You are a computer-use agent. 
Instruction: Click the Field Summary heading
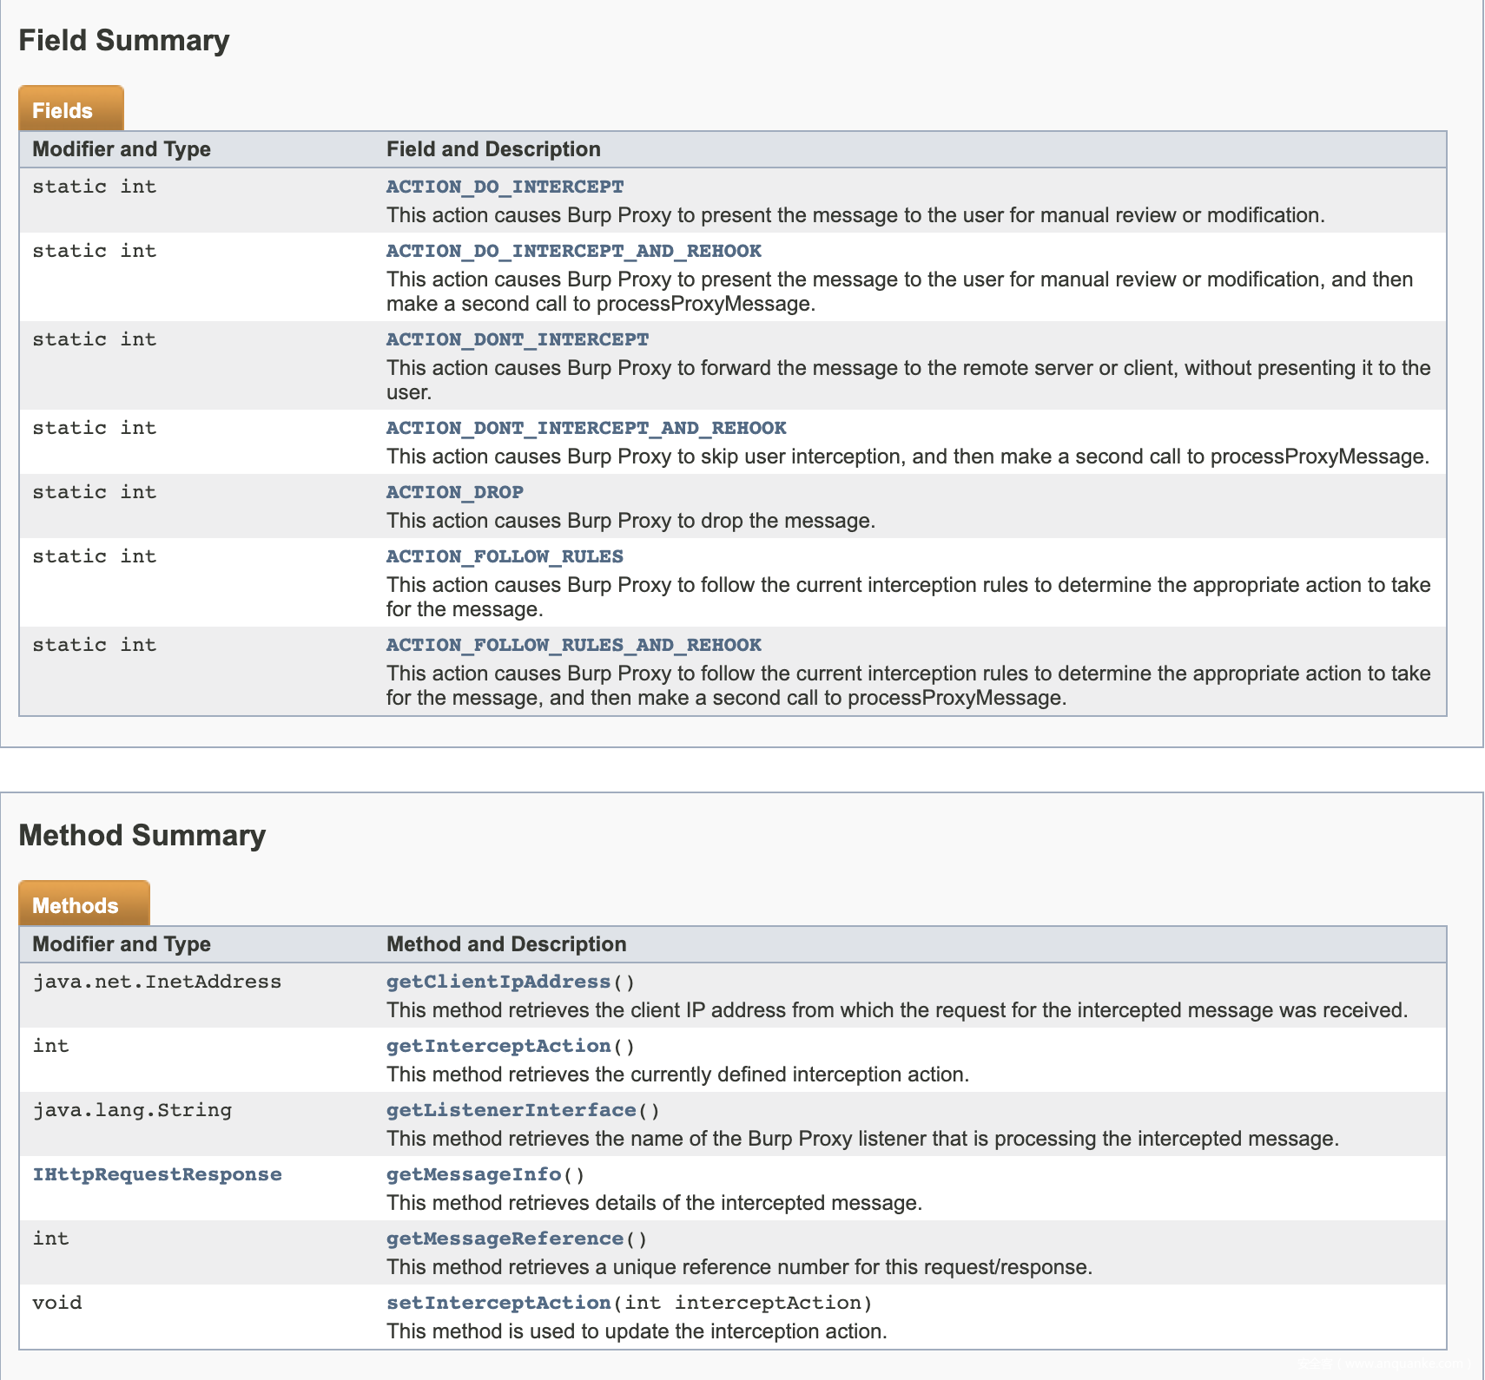click(124, 41)
